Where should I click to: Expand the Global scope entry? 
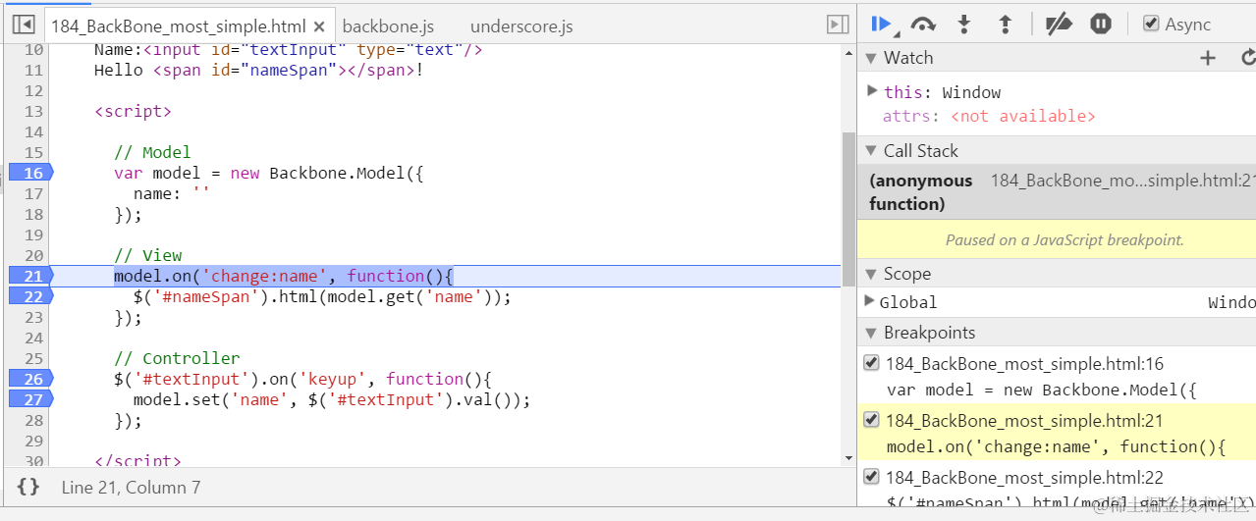coord(870,301)
